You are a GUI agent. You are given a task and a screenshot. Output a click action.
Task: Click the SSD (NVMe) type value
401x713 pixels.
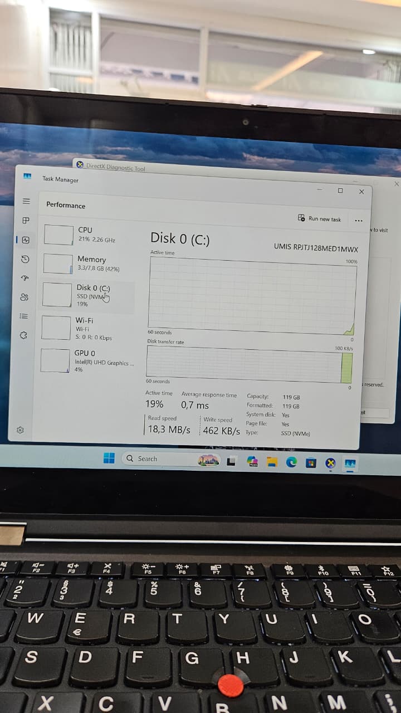(x=296, y=433)
